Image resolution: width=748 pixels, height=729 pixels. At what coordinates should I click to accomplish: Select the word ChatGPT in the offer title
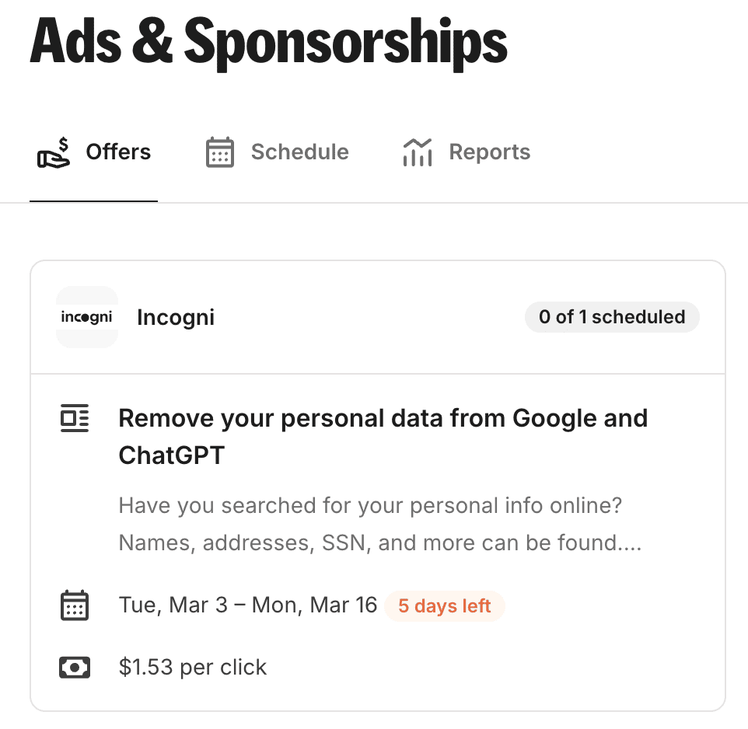(171, 455)
